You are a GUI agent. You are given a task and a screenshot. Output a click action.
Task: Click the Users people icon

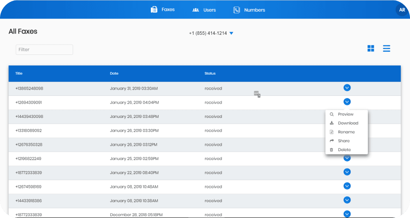pos(196,10)
